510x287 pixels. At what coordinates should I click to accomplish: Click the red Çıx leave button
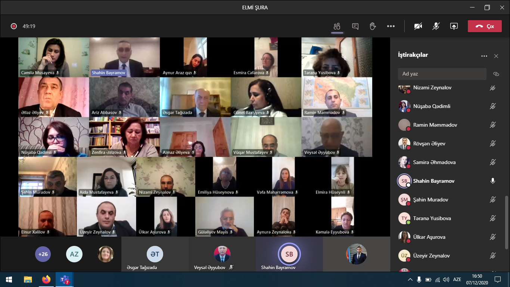(x=485, y=26)
